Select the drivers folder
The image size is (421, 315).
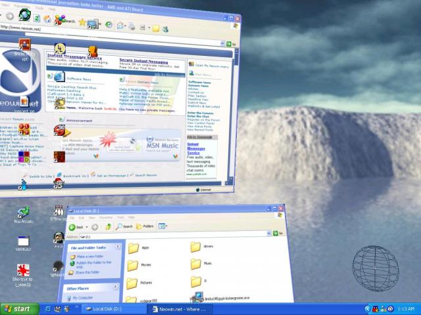(x=202, y=247)
